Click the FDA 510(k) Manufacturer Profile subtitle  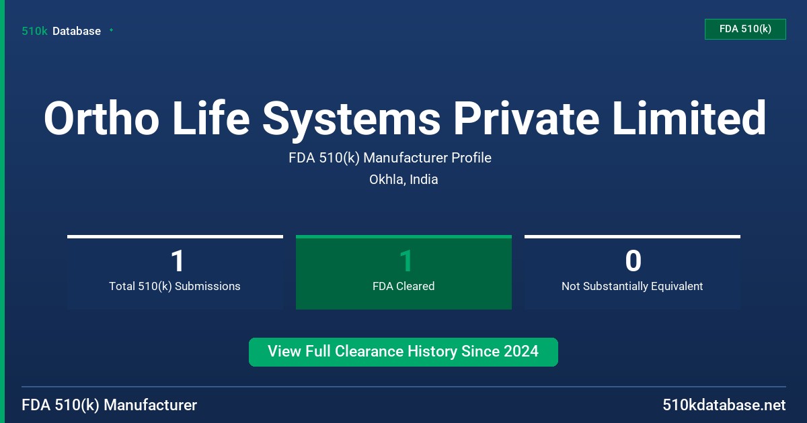point(390,158)
